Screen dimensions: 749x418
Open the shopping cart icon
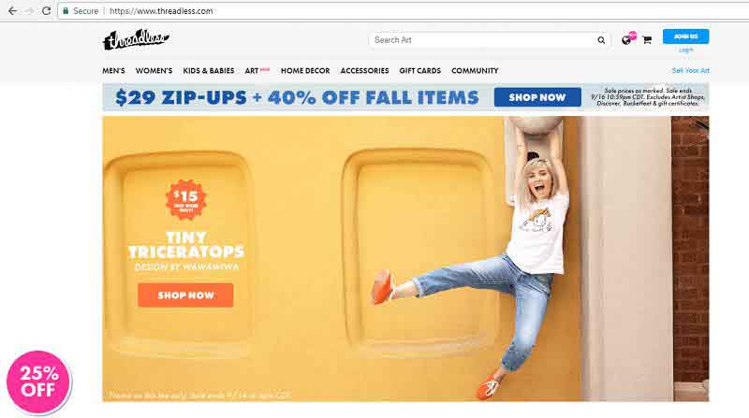647,39
